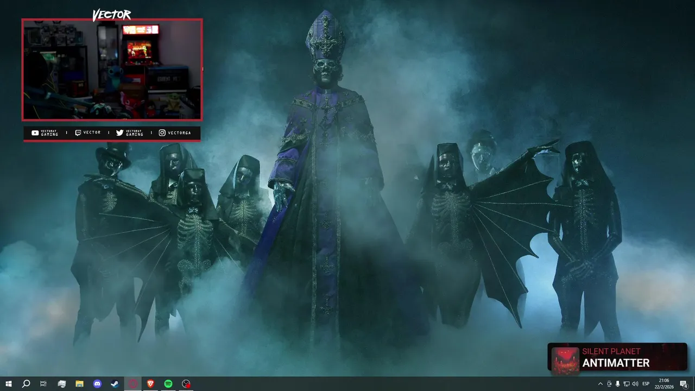This screenshot has height=391, width=695.
Task: Click the microphone tray icon
Action: [617, 384]
